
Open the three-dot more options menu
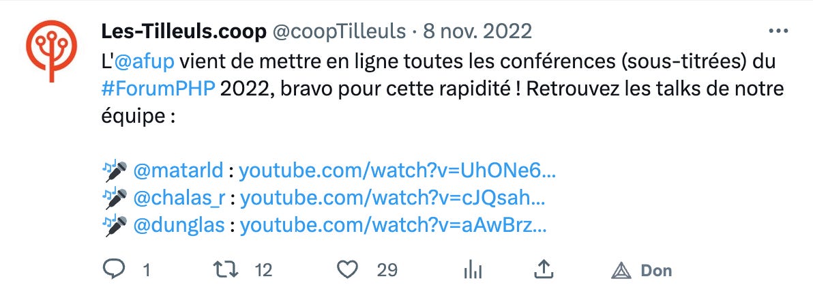[x=778, y=31]
